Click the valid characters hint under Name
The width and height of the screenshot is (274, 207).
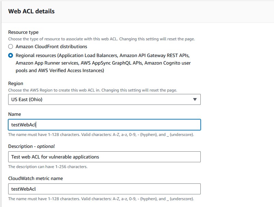(x=101, y=135)
